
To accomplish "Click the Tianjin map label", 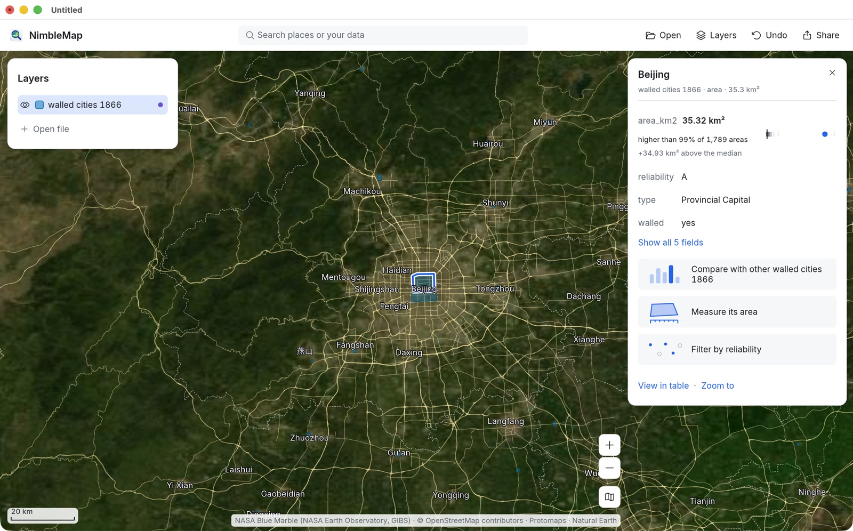I will pyautogui.click(x=702, y=501).
